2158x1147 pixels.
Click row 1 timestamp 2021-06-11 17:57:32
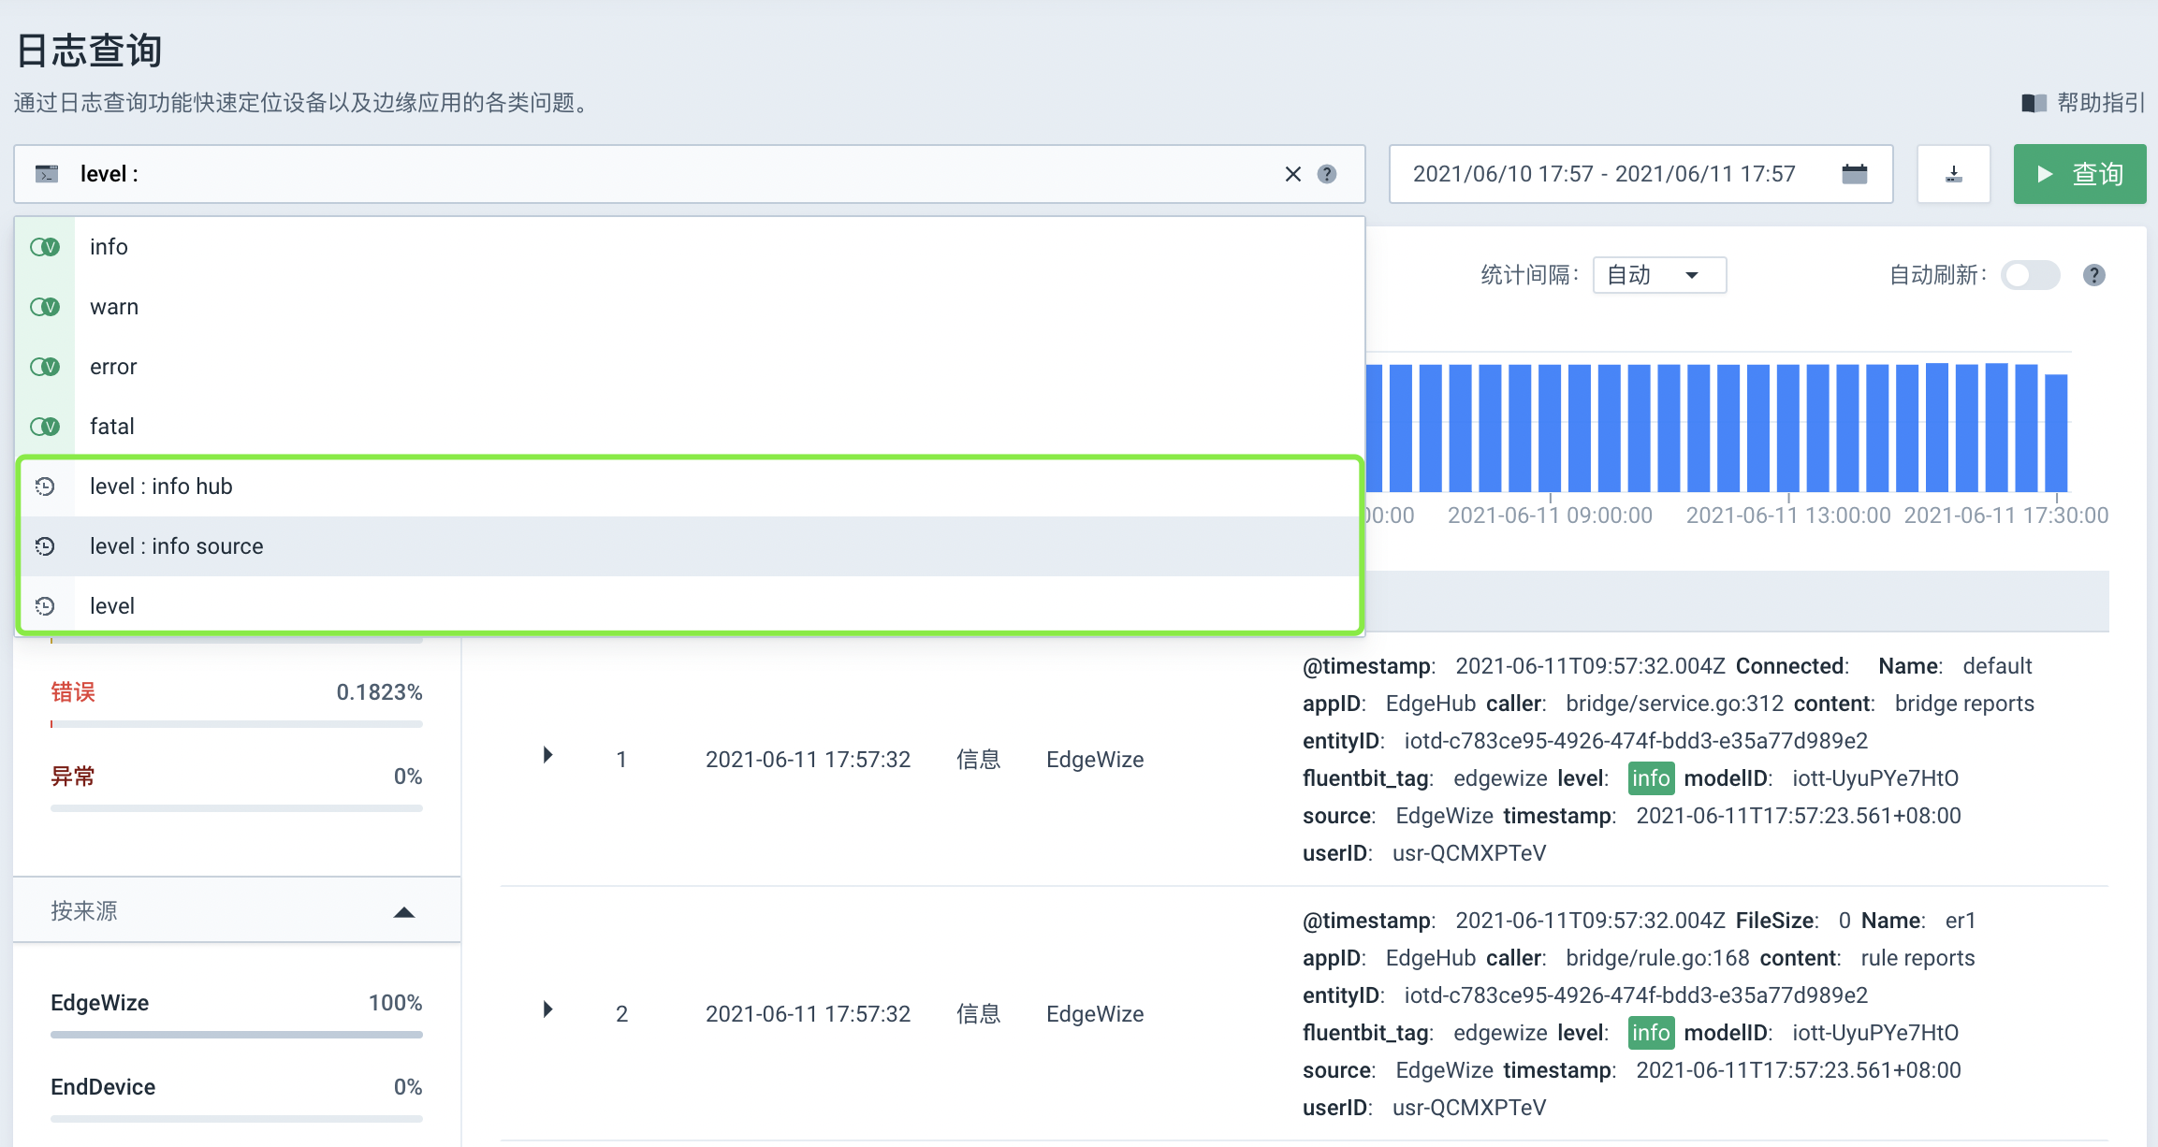pyautogui.click(x=808, y=760)
